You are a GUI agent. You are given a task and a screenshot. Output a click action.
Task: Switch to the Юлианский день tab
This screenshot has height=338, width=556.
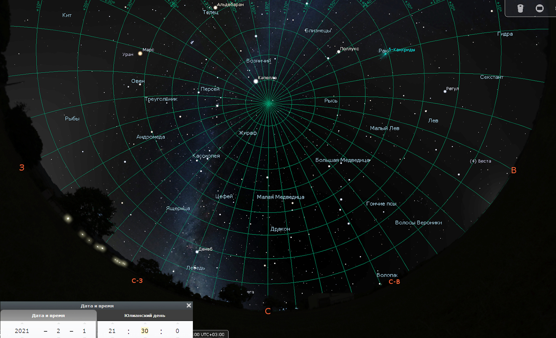[145, 315]
